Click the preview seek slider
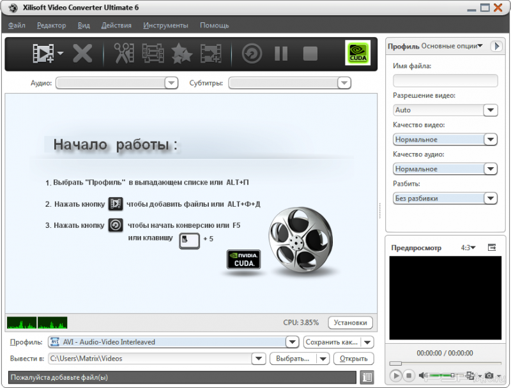This screenshot has height=388, width=511. [446, 364]
